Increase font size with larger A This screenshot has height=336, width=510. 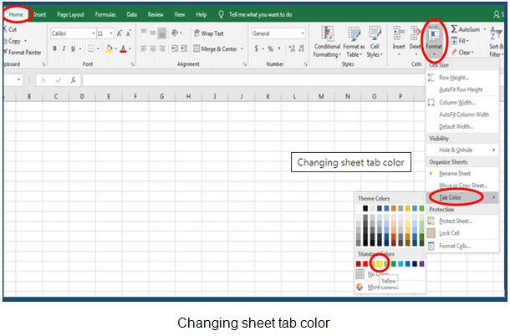pyautogui.click(x=120, y=33)
